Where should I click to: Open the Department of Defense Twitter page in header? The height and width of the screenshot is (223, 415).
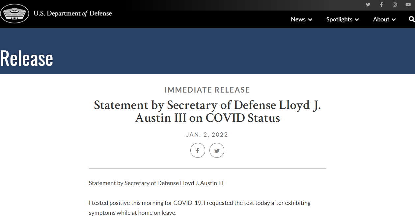tap(368, 5)
